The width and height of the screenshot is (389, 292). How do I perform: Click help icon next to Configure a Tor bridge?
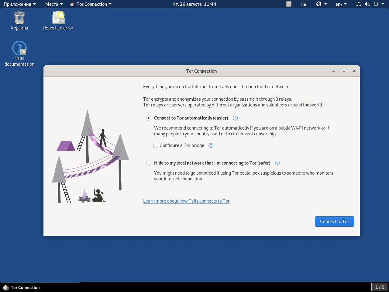point(211,145)
